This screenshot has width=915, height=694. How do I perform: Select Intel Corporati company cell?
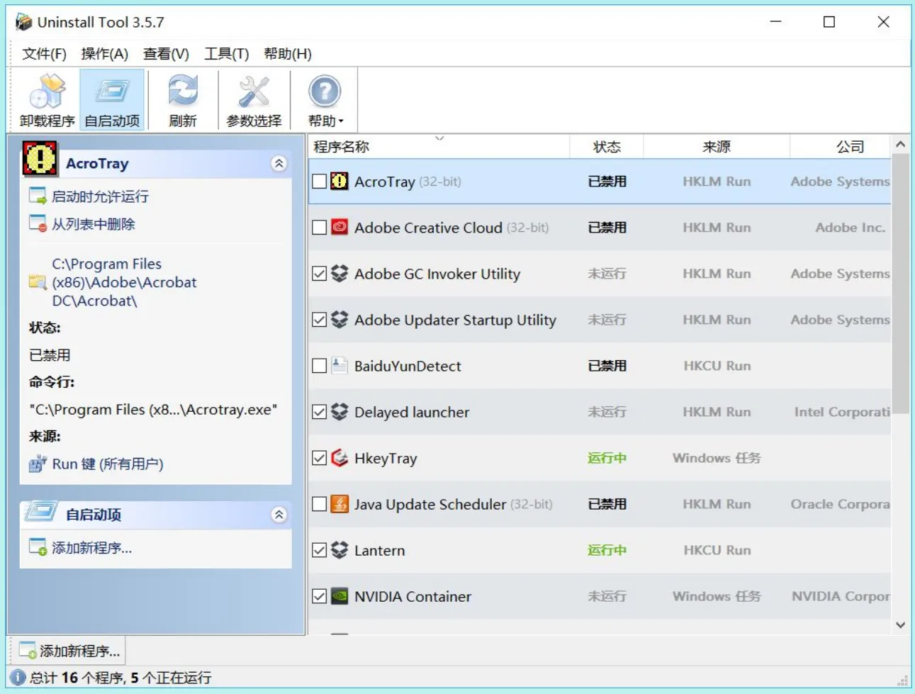[x=841, y=412]
